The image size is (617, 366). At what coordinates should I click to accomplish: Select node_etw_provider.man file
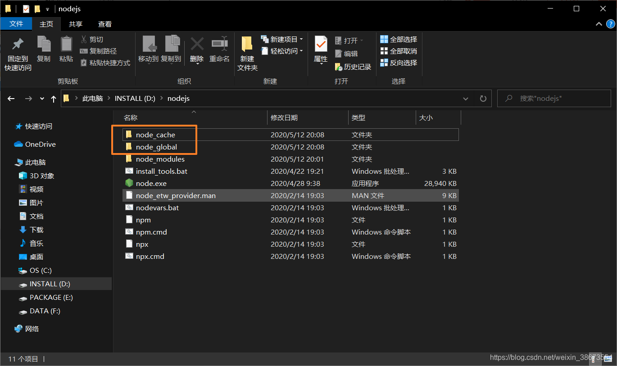click(x=290, y=195)
